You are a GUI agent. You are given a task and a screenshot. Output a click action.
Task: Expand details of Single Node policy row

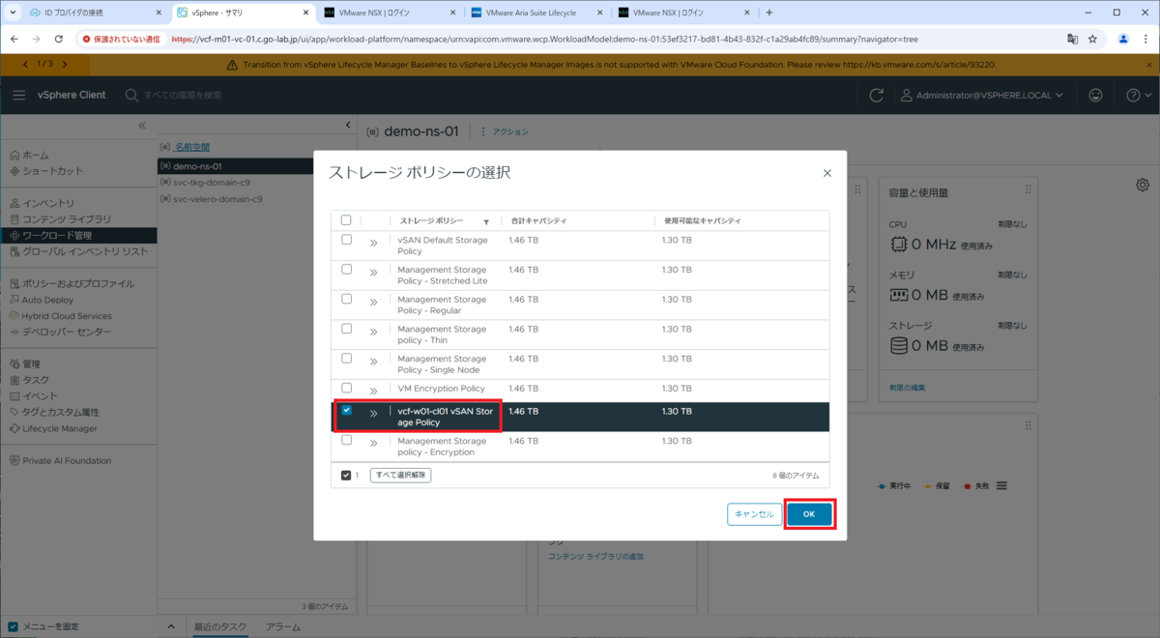pyautogui.click(x=373, y=362)
